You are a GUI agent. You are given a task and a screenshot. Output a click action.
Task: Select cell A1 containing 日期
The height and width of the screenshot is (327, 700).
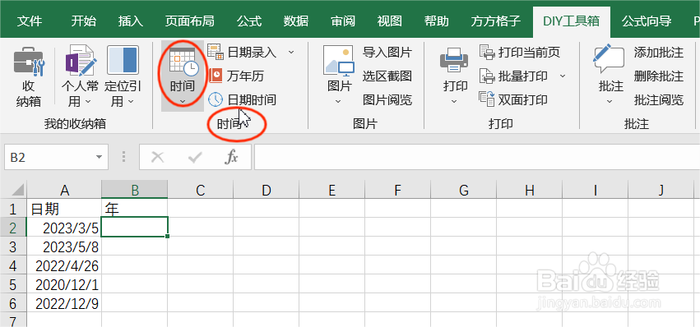65,209
